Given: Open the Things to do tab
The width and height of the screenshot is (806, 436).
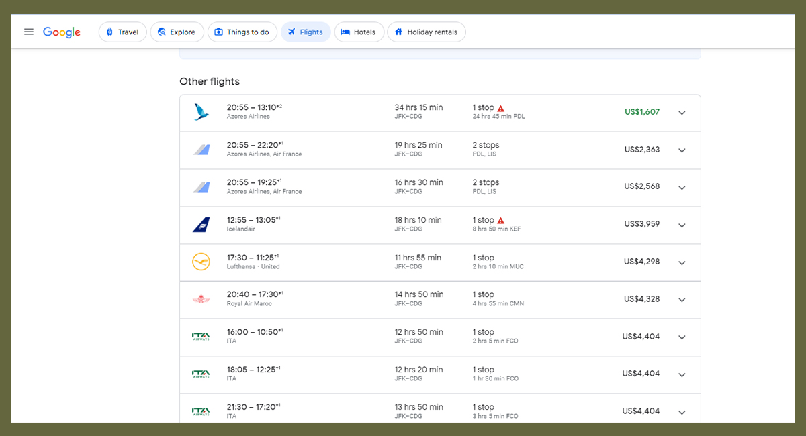Looking at the screenshot, I should coord(242,32).
